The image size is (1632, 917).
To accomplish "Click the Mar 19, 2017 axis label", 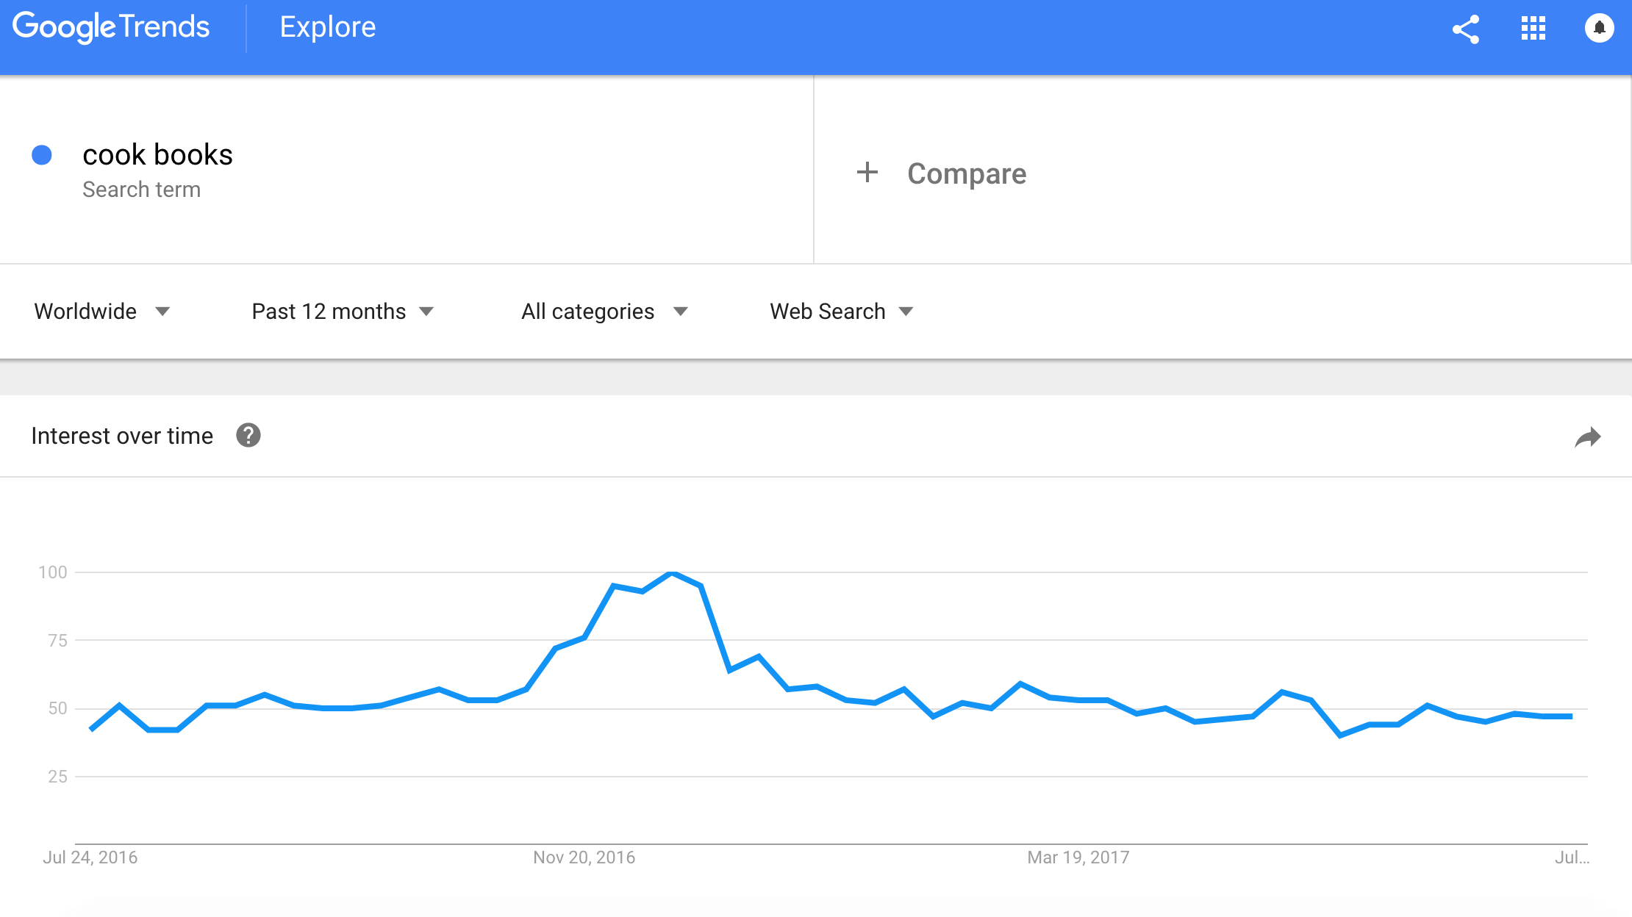I will coord(1078,857).
